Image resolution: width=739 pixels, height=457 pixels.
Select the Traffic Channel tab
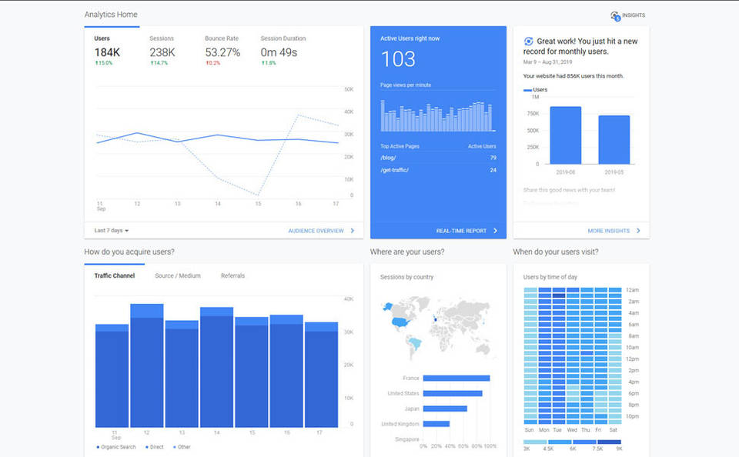click(x=115, y=275)
